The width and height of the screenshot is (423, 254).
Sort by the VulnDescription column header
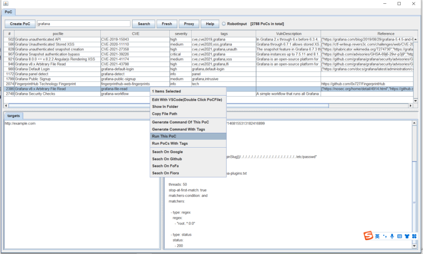click(x=289, y=34)
